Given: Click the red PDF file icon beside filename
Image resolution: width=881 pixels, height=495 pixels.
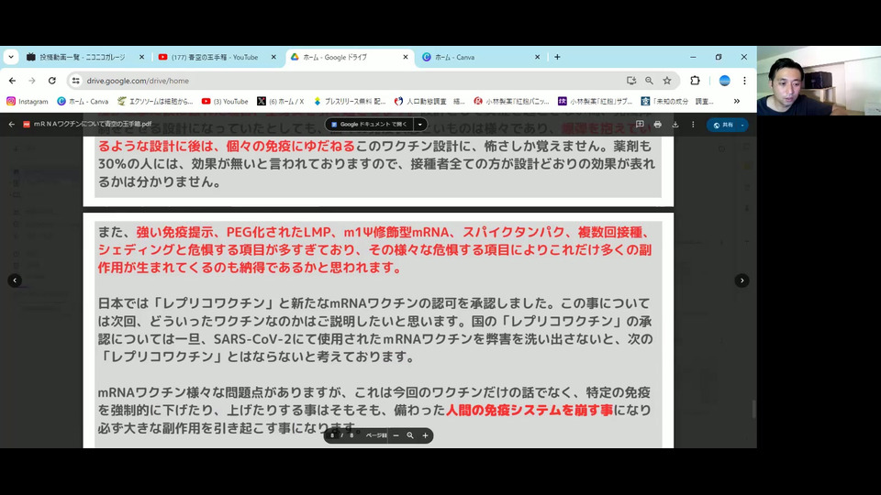Looking at the screenshot, I should click(x=27, y=124).
